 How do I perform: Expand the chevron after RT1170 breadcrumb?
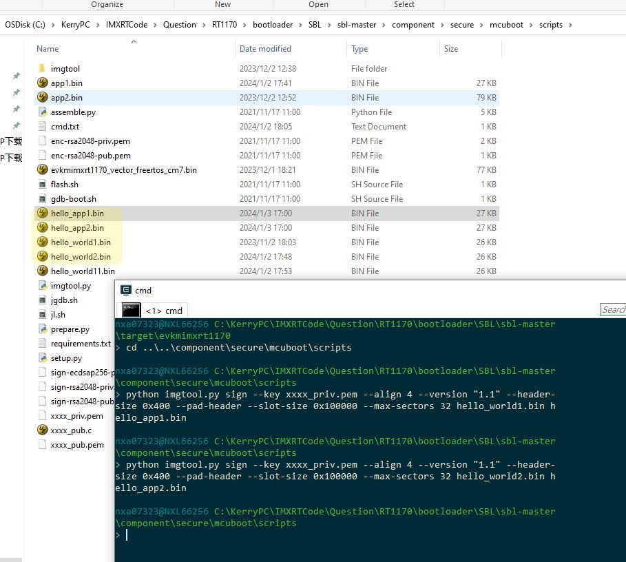tap(244, 25)
